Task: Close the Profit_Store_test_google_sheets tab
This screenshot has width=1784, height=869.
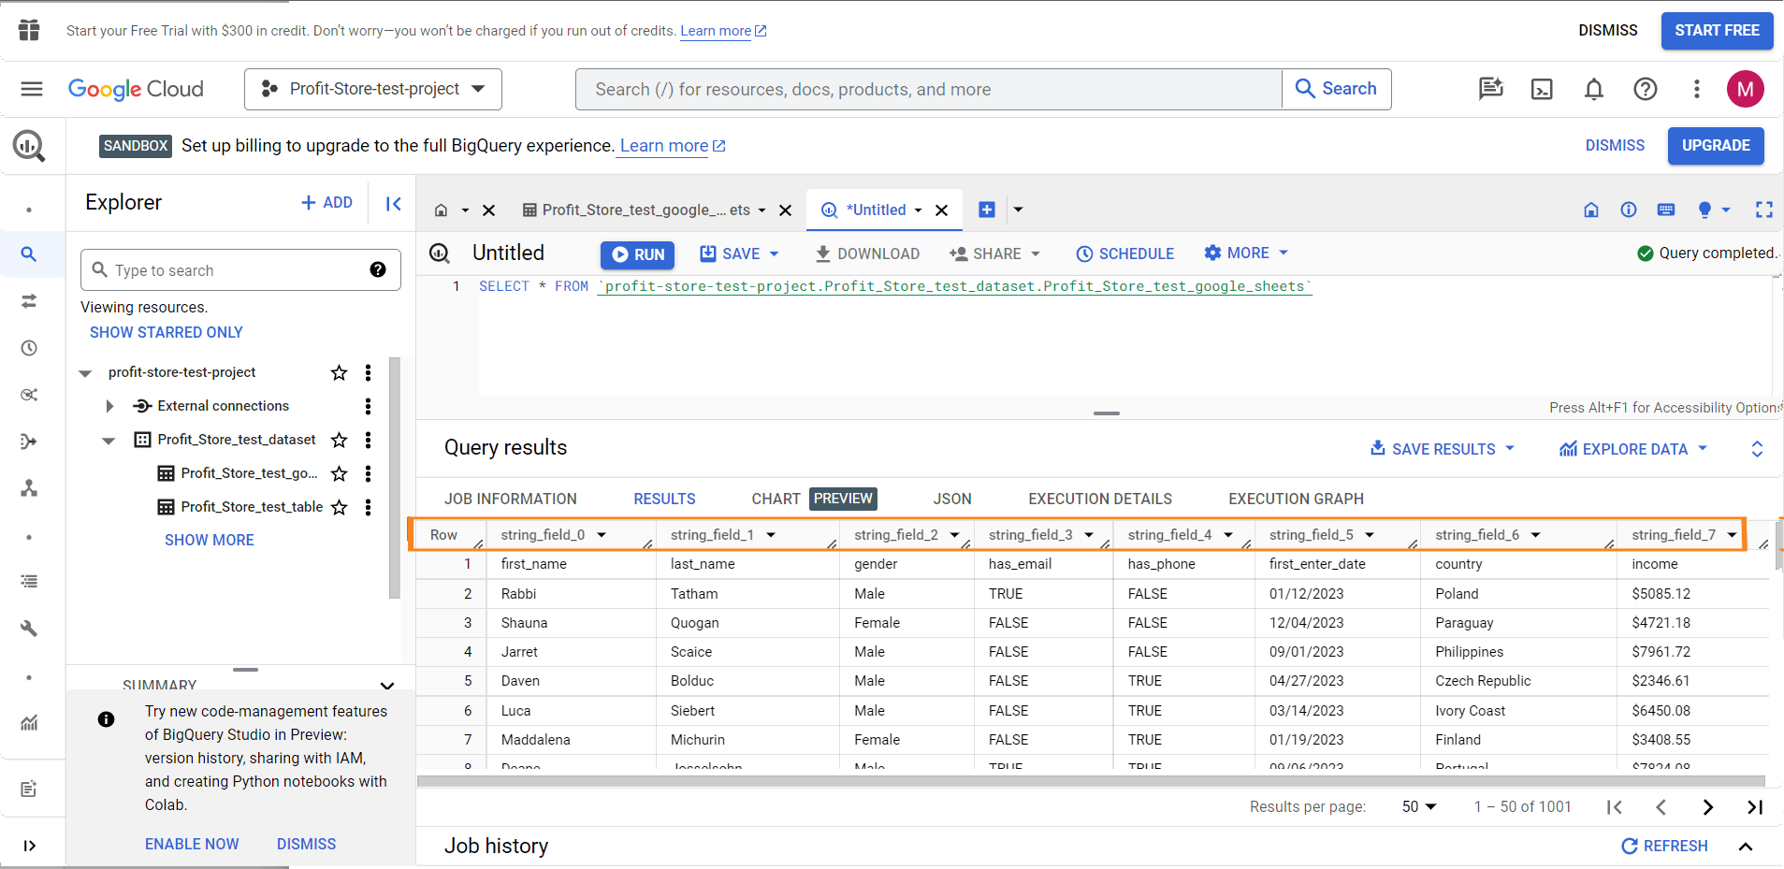Action: [786, 210]
